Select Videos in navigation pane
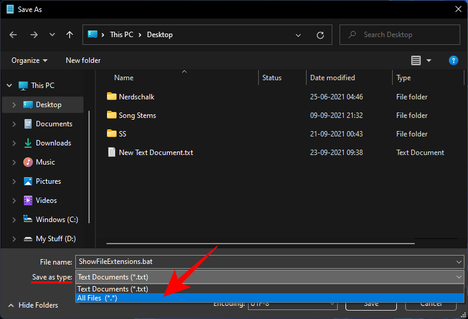 [x=46, y=200]
